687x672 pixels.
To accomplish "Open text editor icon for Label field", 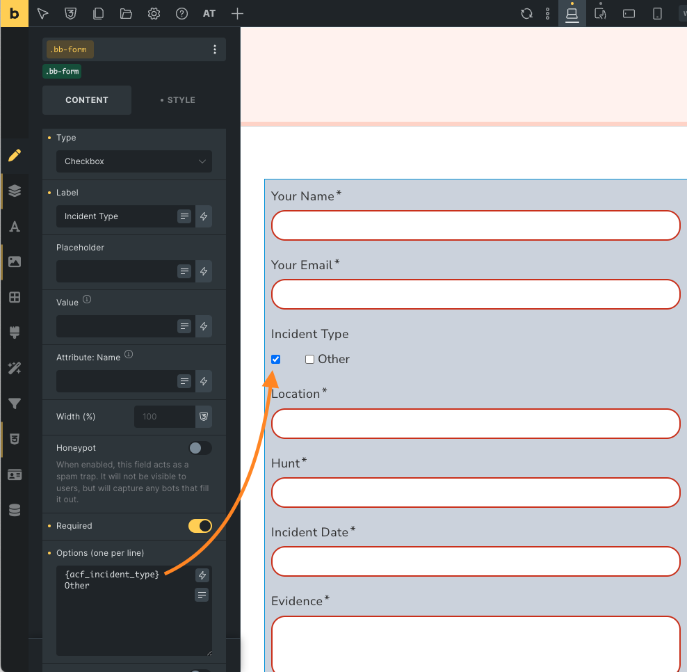I will 184,216.
